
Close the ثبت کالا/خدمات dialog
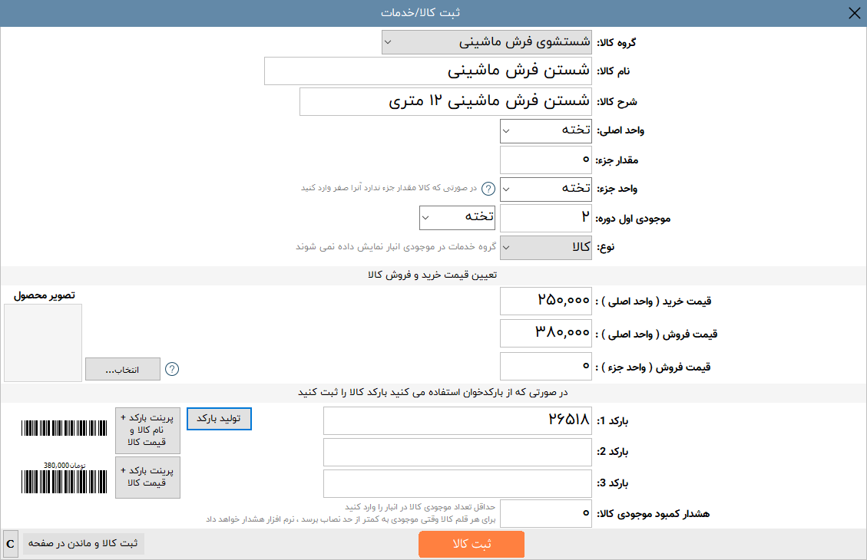click(x=854, y=13)
